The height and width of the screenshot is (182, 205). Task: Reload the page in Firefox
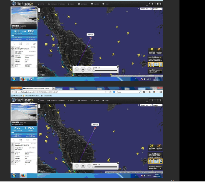click(x=110, y=92)
